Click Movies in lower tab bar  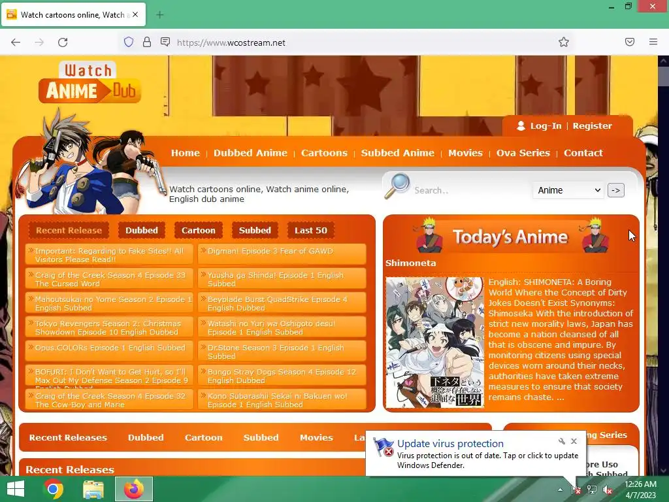click(x=316, y=437)
